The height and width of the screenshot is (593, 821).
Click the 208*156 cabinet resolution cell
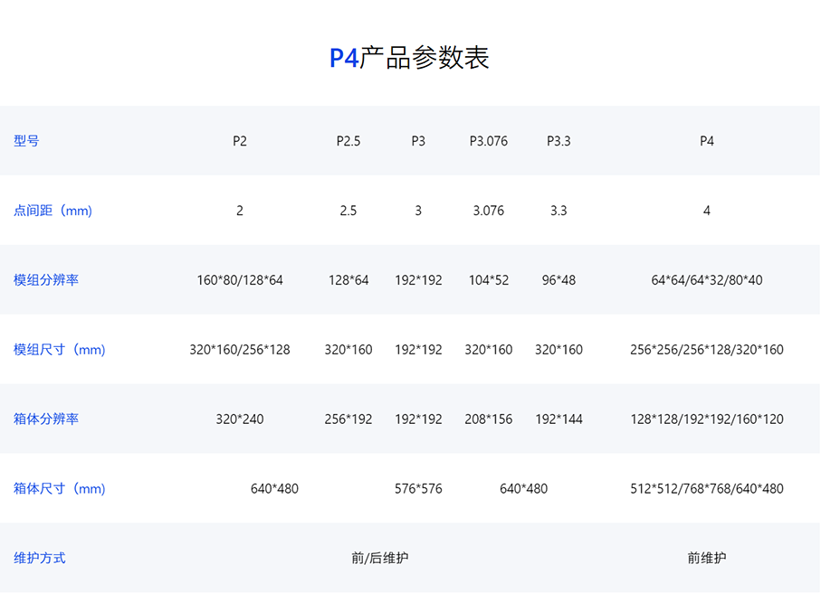click(489, 419)
